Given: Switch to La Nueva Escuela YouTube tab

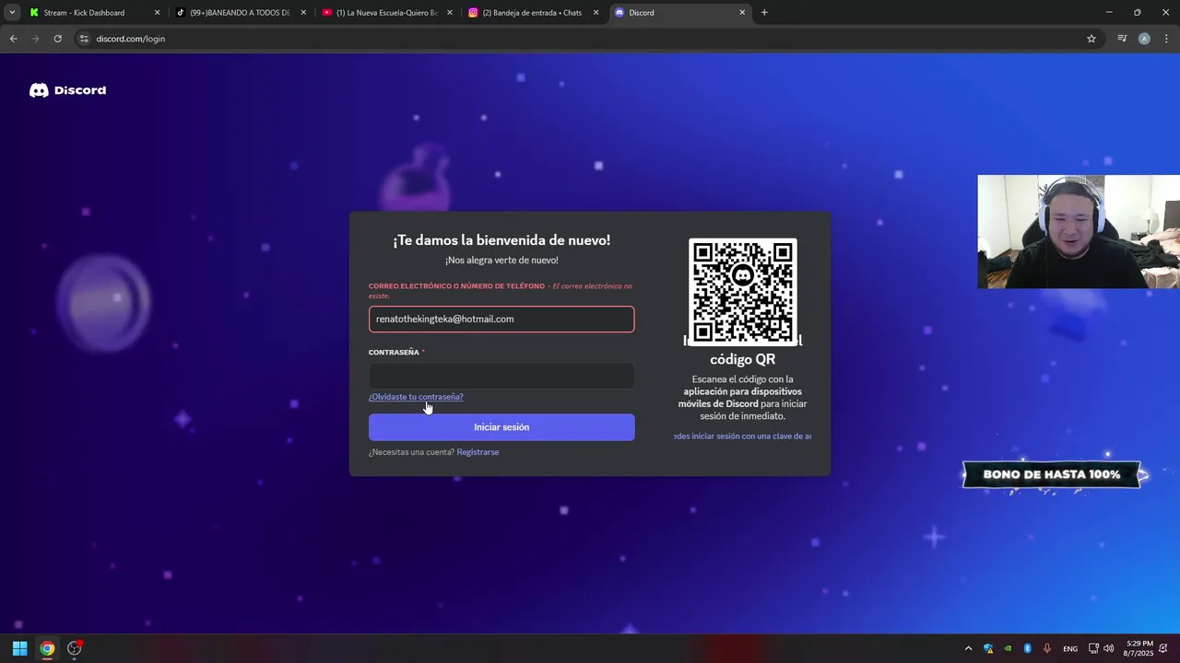Looking at the screenshot, I should click(x=387, y=13).
